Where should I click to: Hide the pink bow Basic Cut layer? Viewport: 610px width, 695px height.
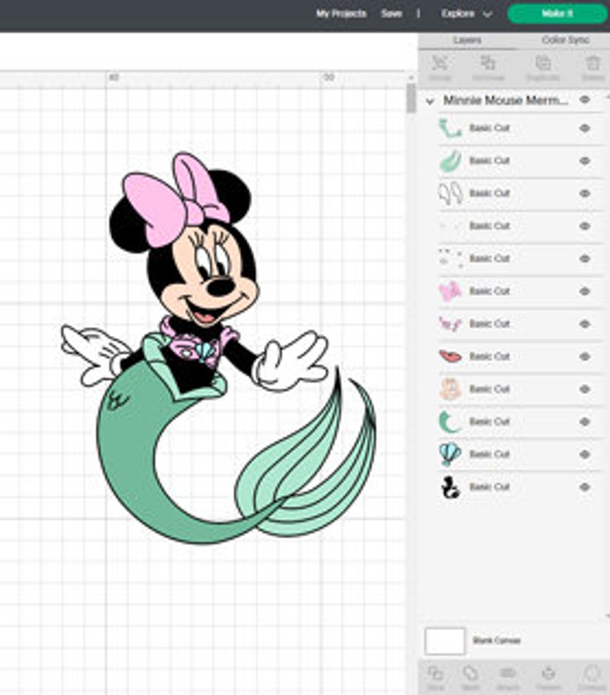pos(585,291)
